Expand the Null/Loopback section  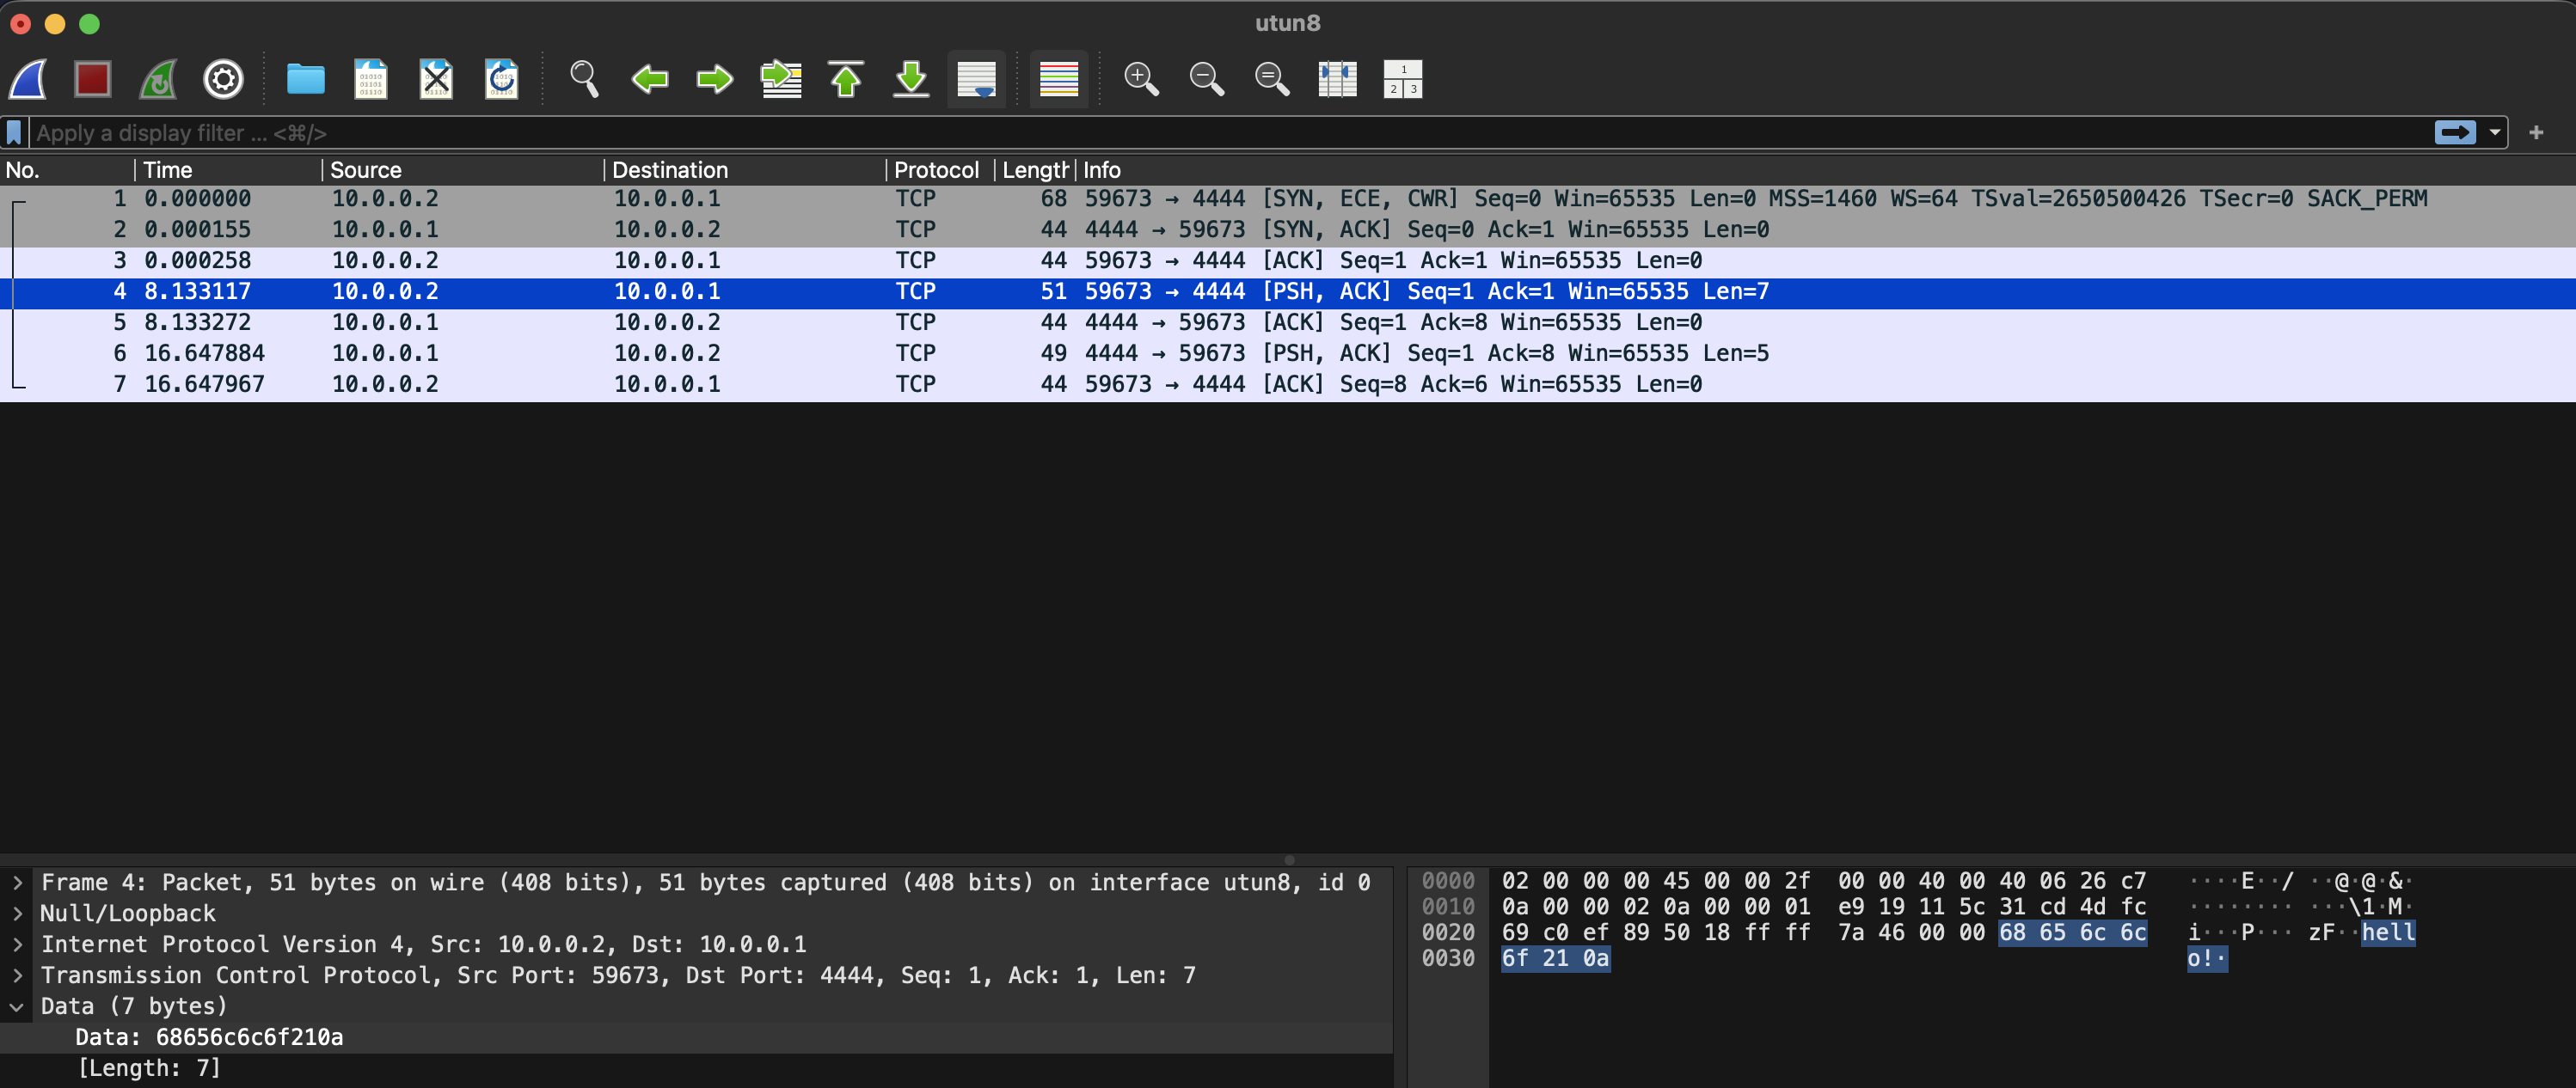(17, 914)
